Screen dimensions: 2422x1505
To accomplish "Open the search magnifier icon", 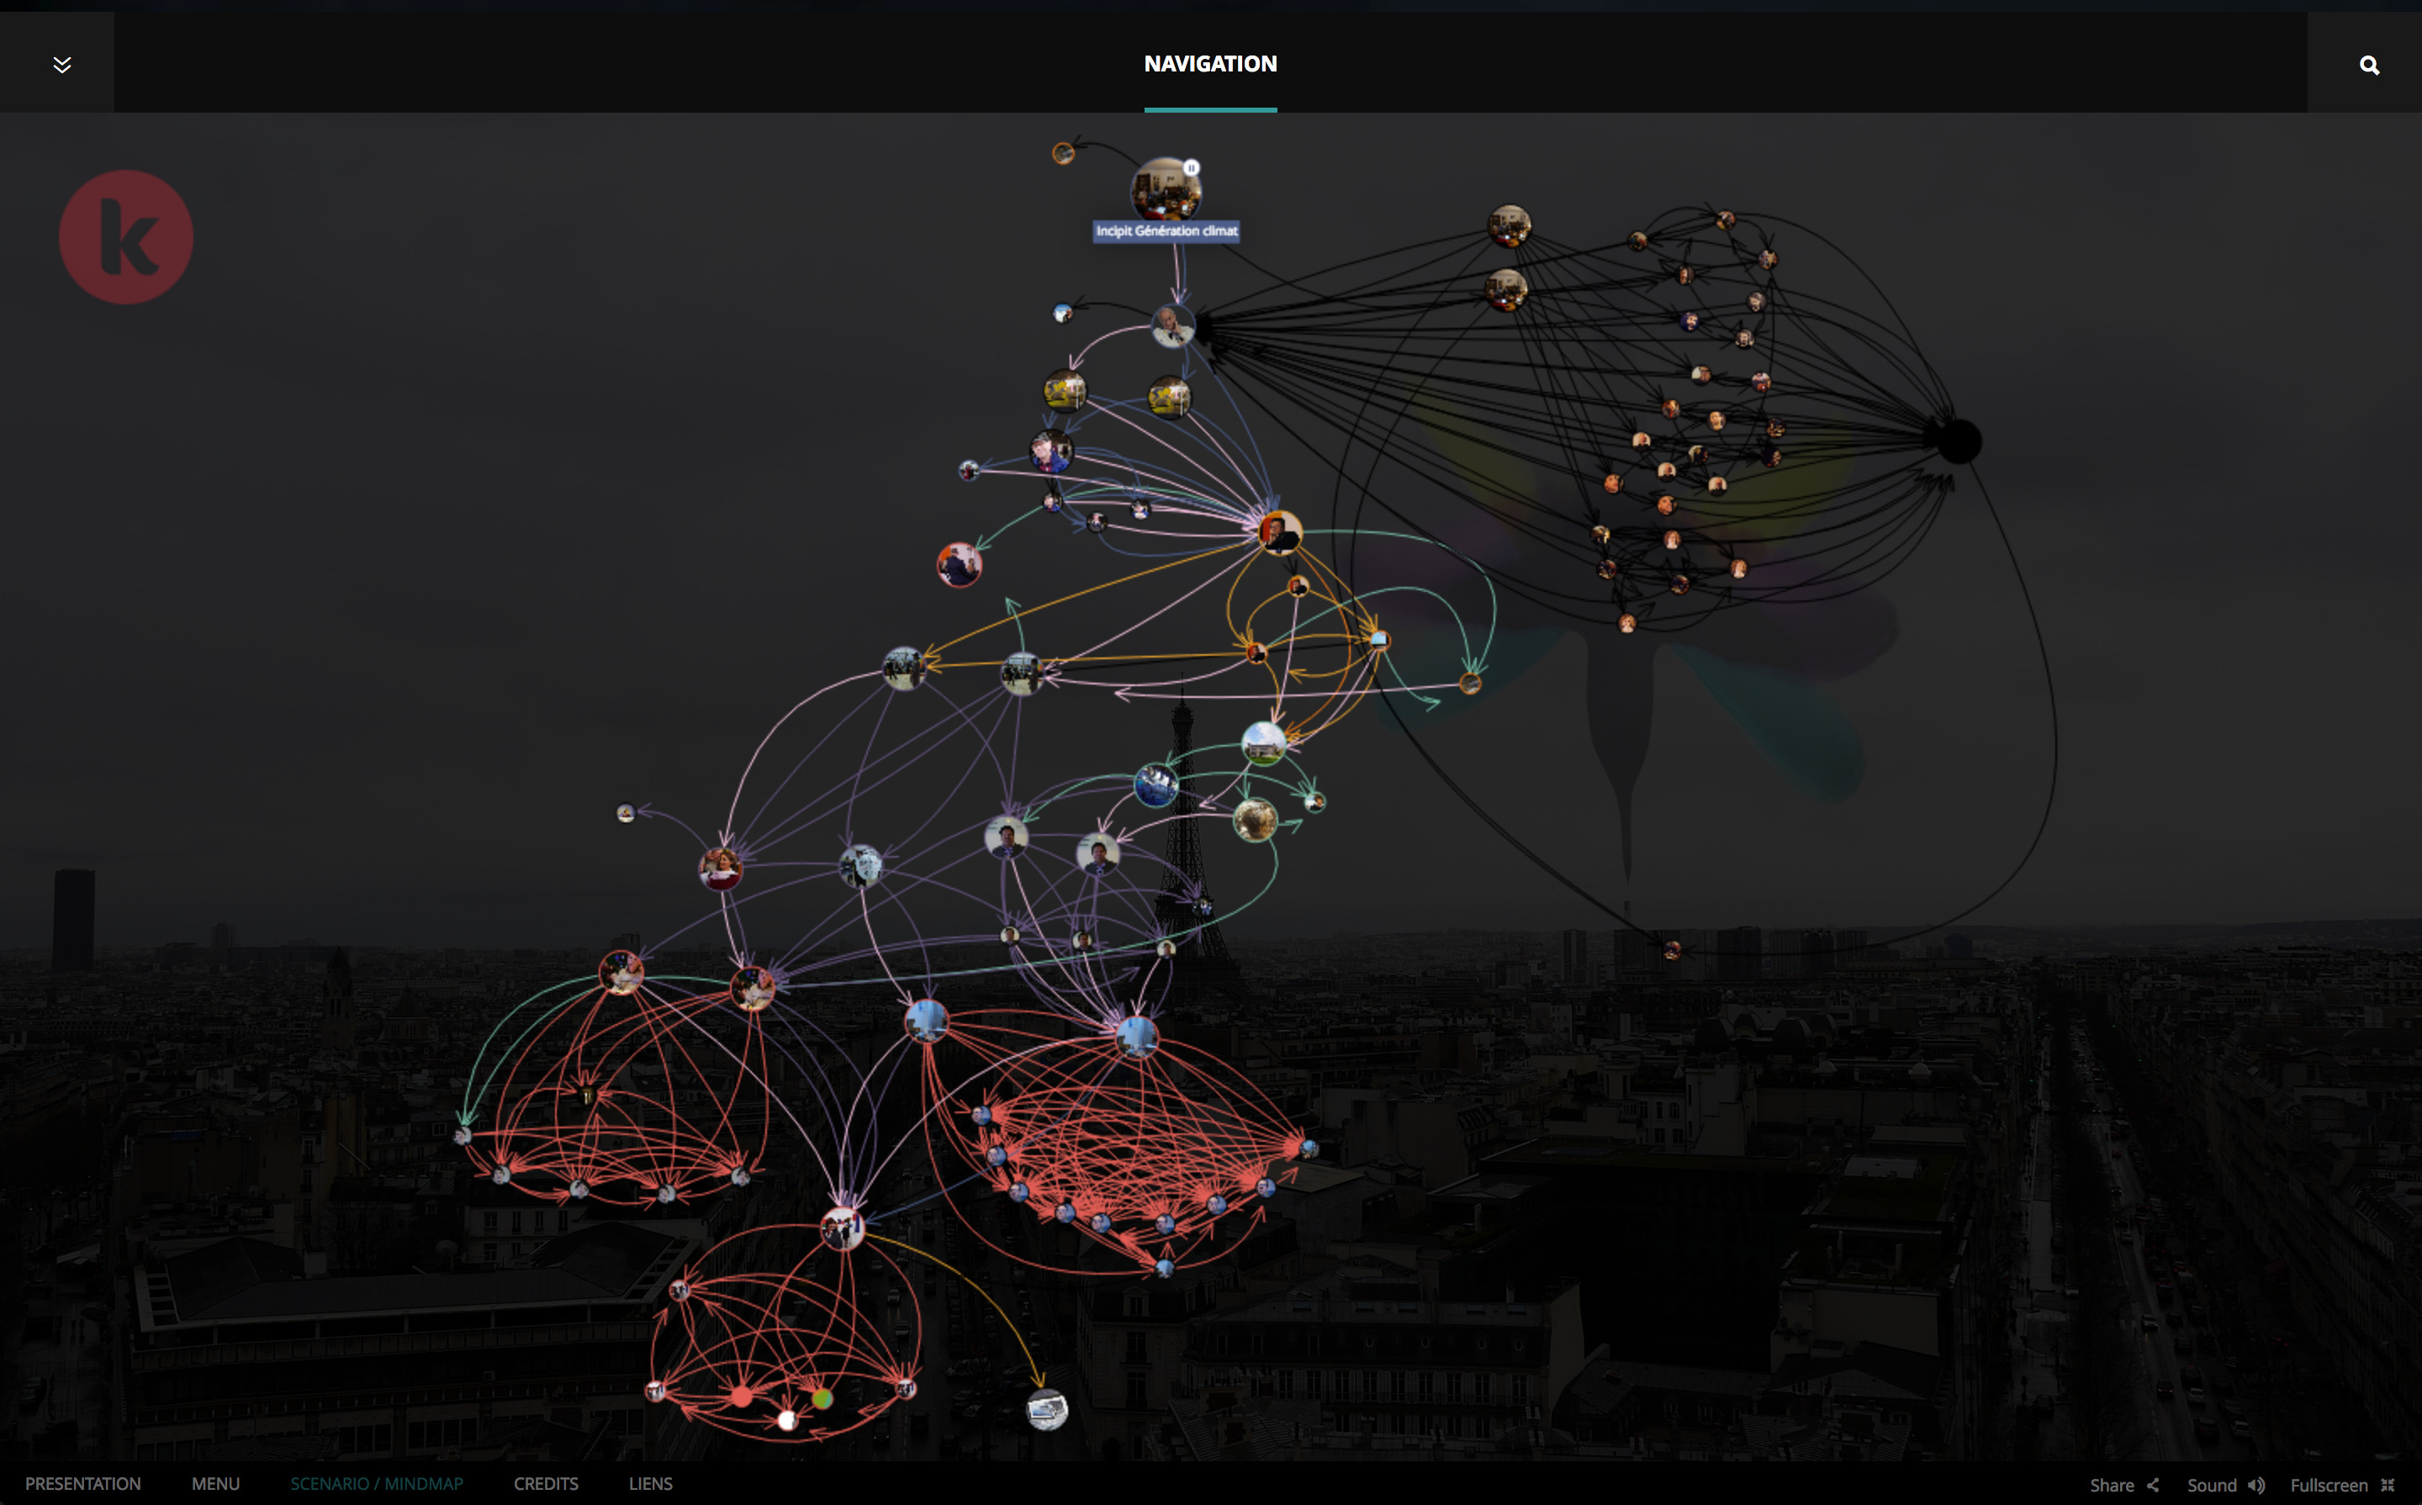I will (2368, 66).
